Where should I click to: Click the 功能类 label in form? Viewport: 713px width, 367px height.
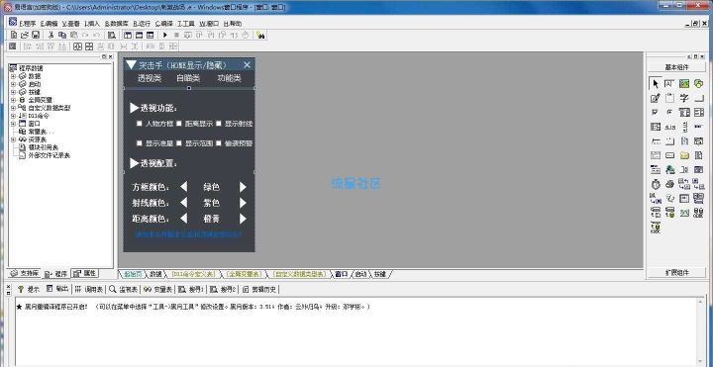(229, 78)
